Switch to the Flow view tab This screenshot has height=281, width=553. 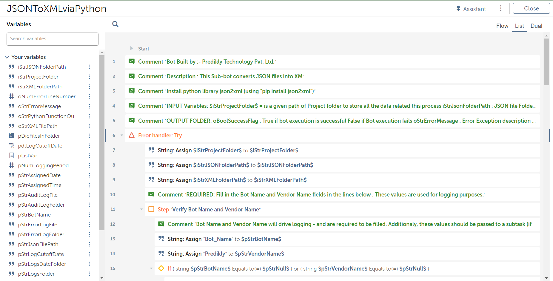coord(502,26)
